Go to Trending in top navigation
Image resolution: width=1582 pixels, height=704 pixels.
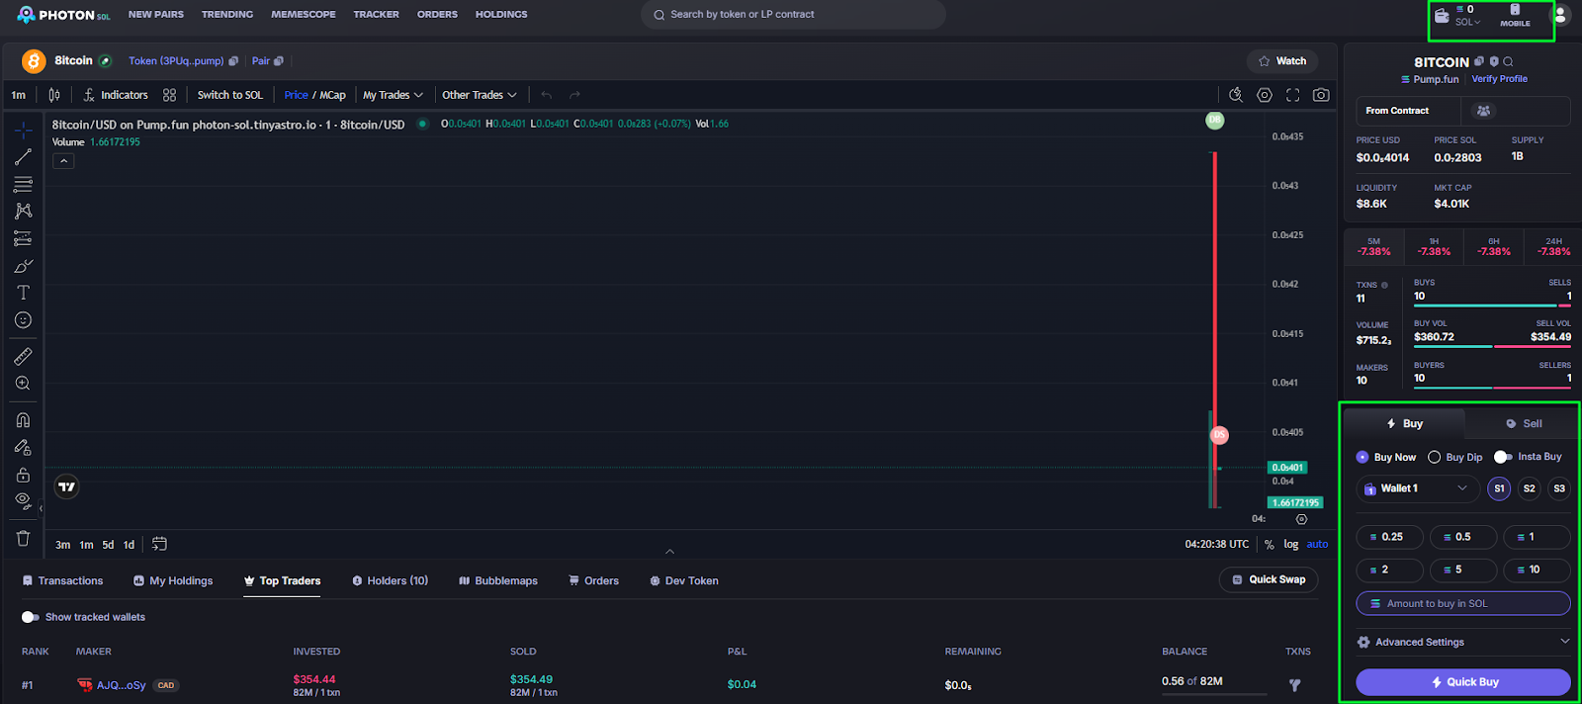click(x=227, y=15)
